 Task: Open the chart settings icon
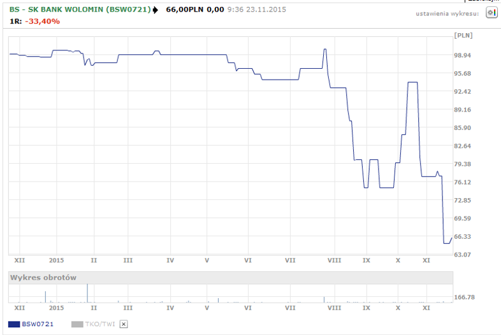pyautogui.click(x=491, y=13)
